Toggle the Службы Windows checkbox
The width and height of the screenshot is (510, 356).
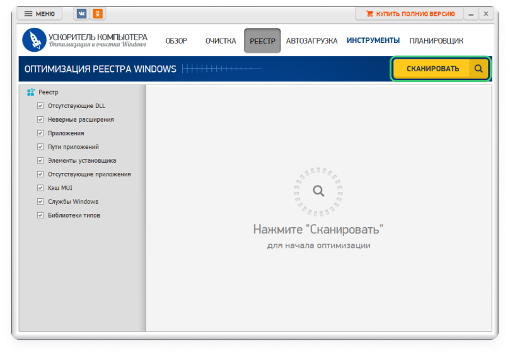pos(40,201)
